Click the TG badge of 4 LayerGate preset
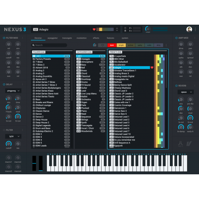 [x=111, y=56]
